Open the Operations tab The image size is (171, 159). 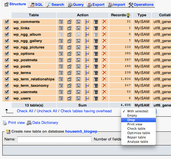pos(141,5)
